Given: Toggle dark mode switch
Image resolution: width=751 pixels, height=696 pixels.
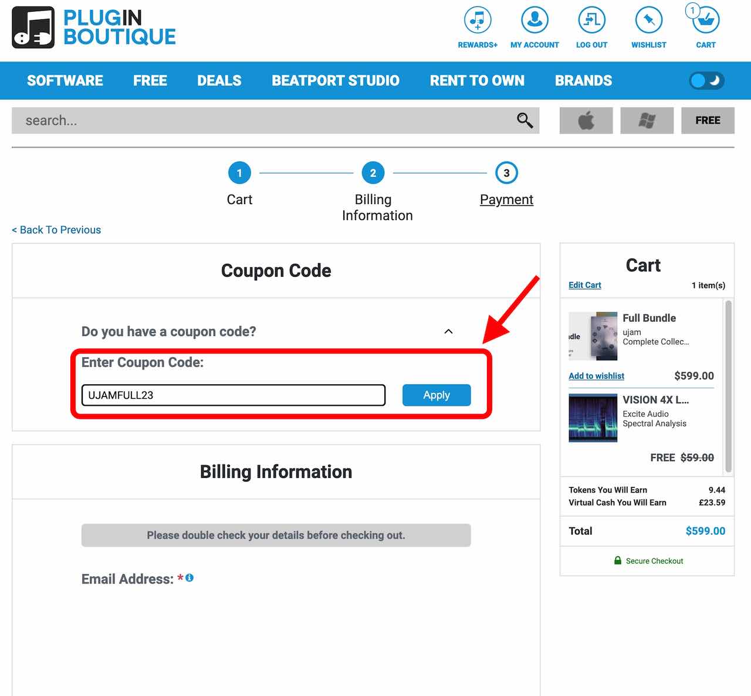Looking at the screenshot, I should pyautogui.click(x=706, y=80).
